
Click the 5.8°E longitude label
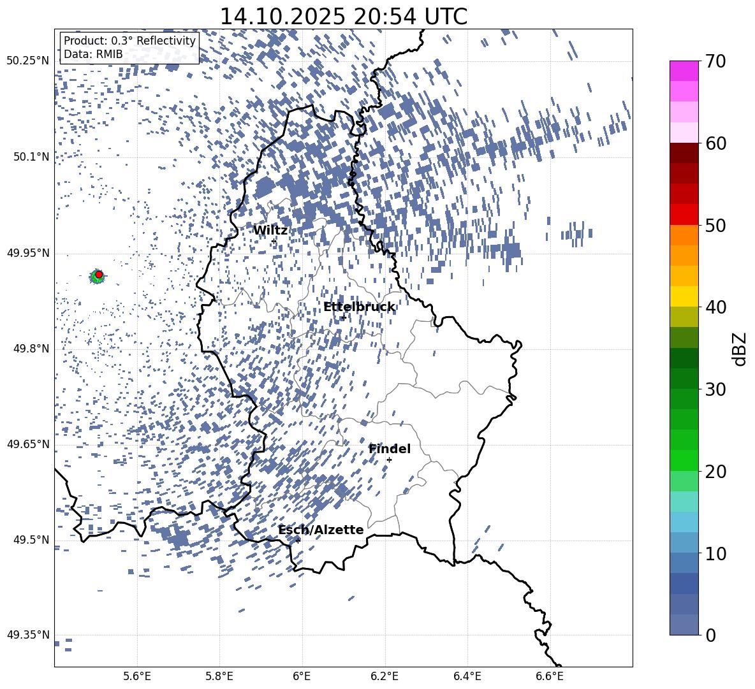(219, 676)
